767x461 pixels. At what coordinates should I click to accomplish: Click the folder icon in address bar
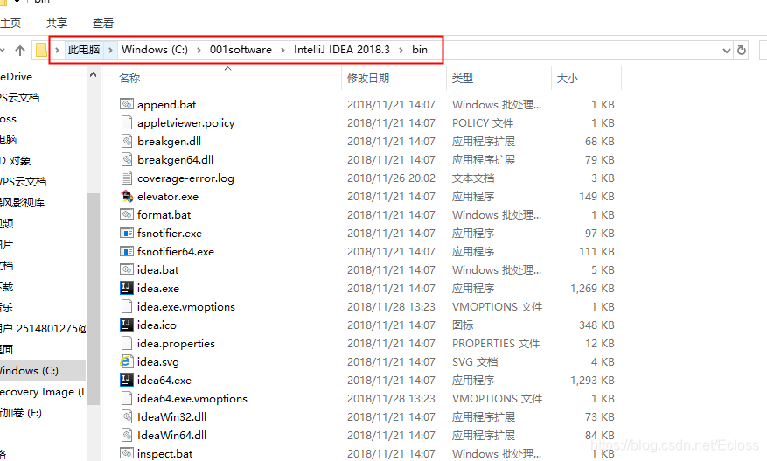[x=41, y=50]
